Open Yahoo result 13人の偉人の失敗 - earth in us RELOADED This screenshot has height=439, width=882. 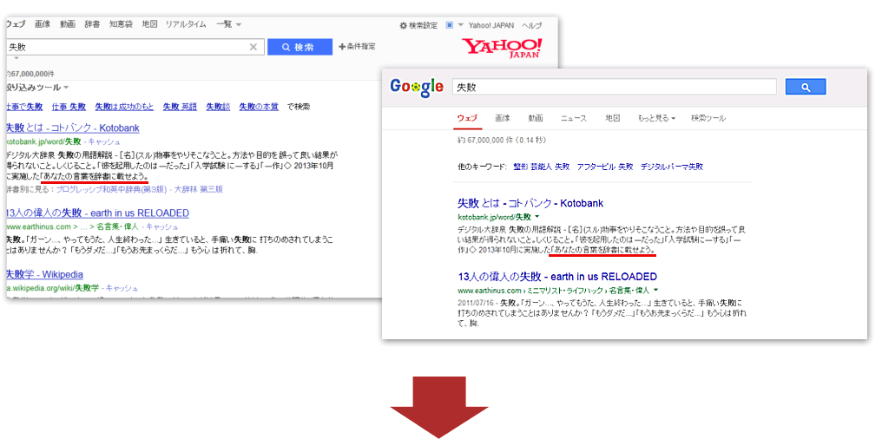(97, 213)
